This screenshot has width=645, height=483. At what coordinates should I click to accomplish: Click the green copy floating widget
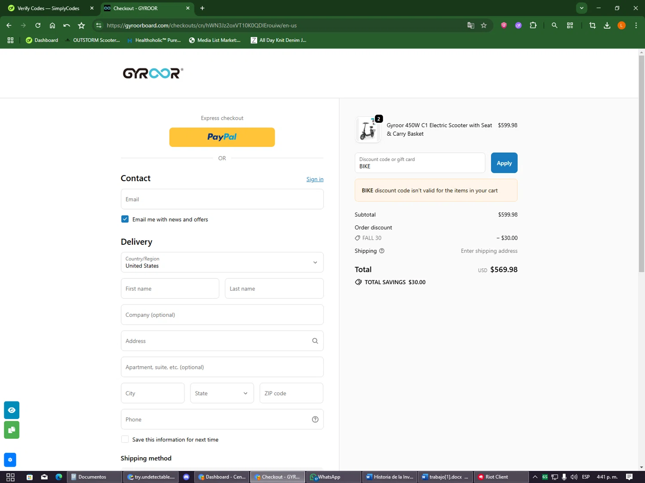point(12,430)
